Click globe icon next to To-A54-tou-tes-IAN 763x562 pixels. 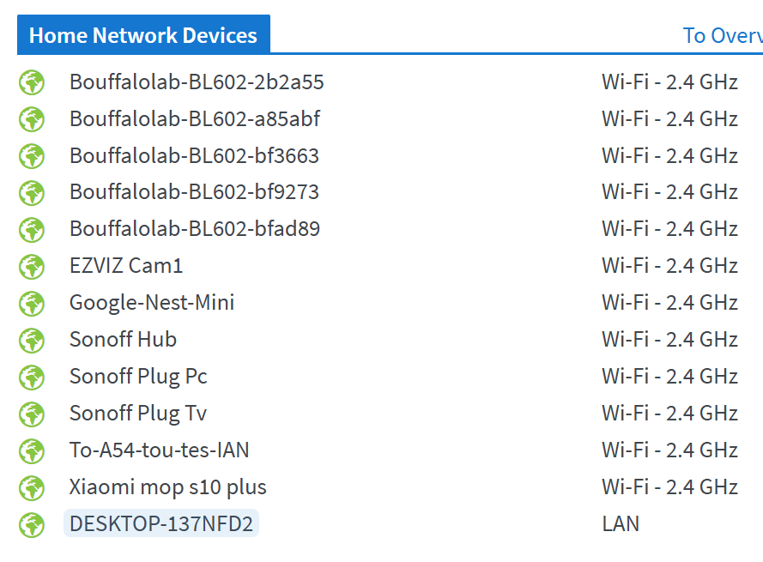[32, 451]
